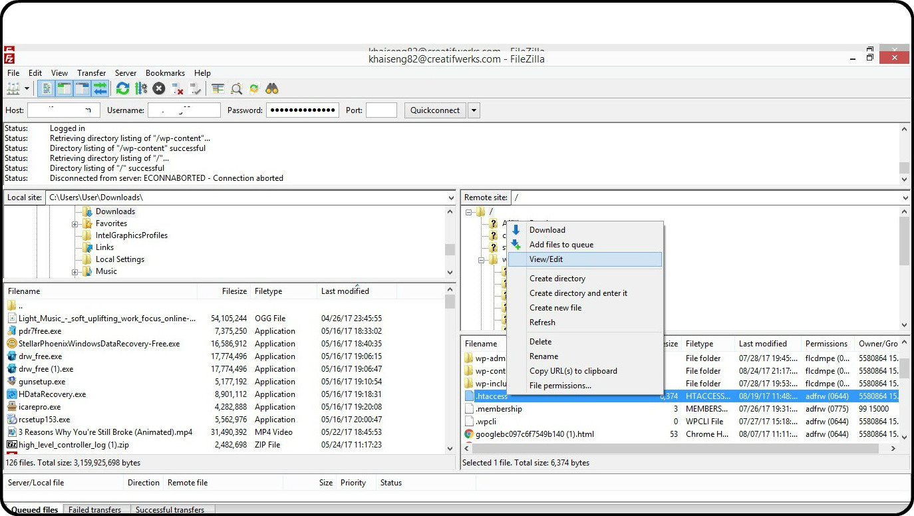Click the add-to-queue arrow icon with green plus
The height and width of the screenshot is (516, 914).
click(x=516, y=245)
